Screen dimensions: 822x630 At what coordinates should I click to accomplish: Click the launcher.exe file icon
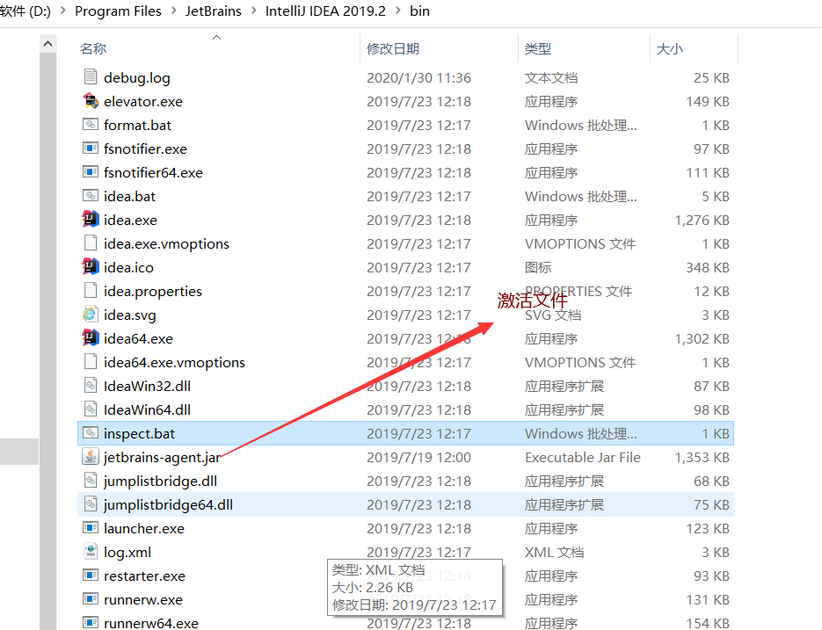tap(91, 527)
